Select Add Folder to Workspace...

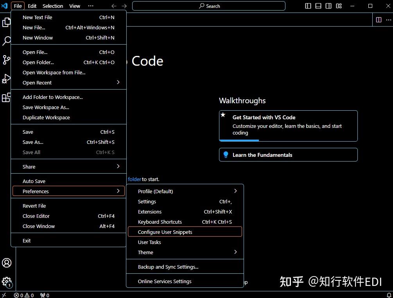[68, 97]
